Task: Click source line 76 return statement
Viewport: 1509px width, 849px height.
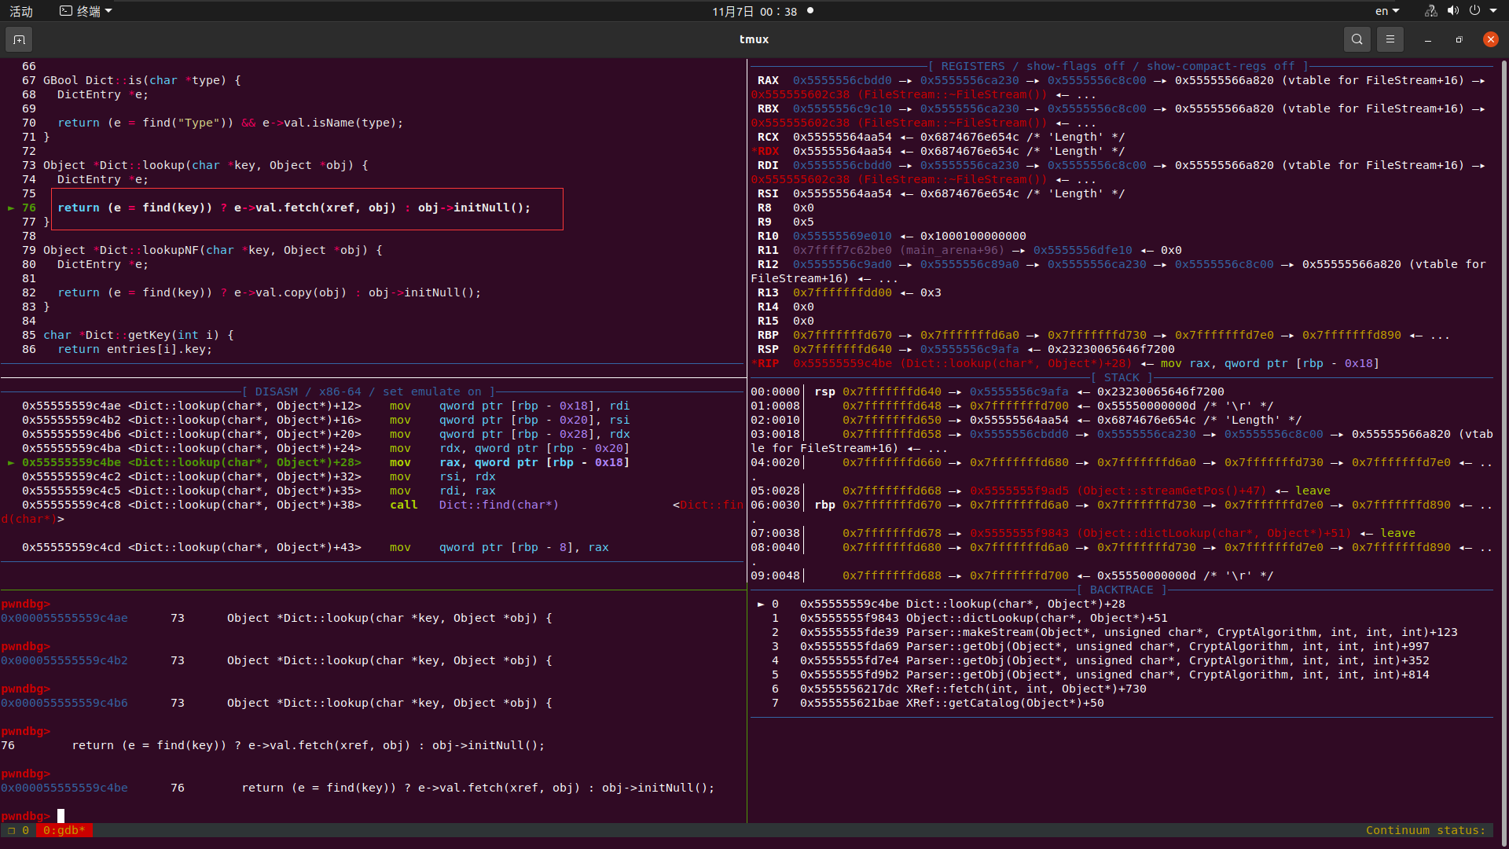Action: 294,208
